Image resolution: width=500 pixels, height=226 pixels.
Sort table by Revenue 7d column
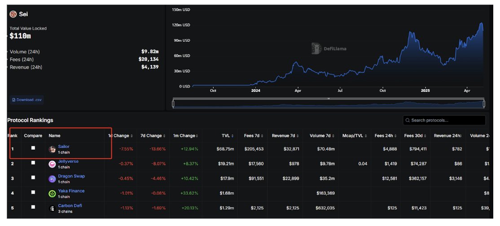click(285, 136)
